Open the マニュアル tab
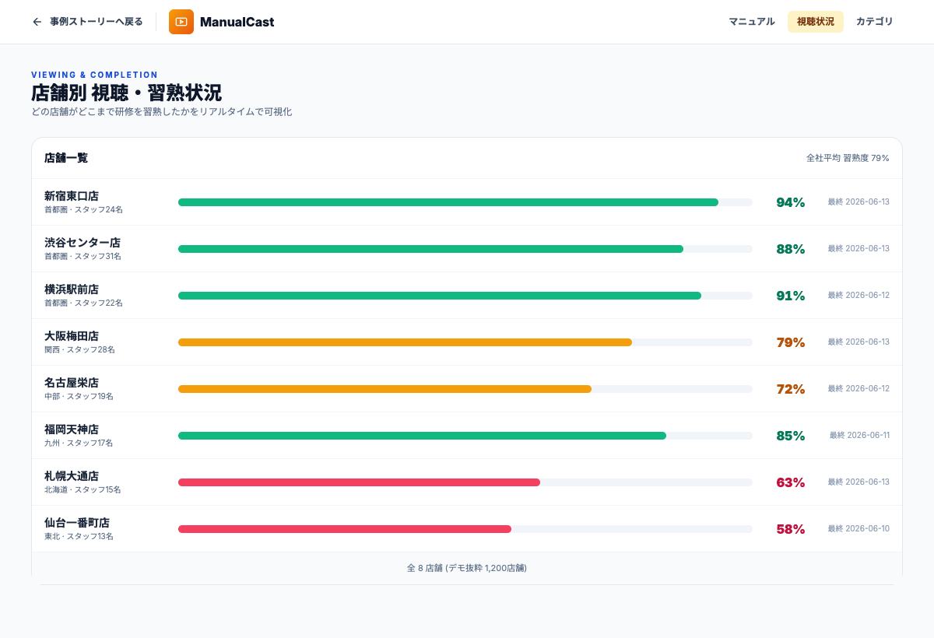The height and width of the screenshot is (638, 934). click(752, 22)
